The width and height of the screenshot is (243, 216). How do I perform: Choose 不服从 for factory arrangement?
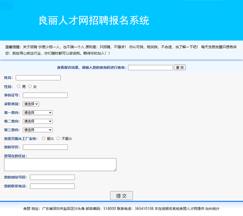pyautogui.click(x=58, y=138)
